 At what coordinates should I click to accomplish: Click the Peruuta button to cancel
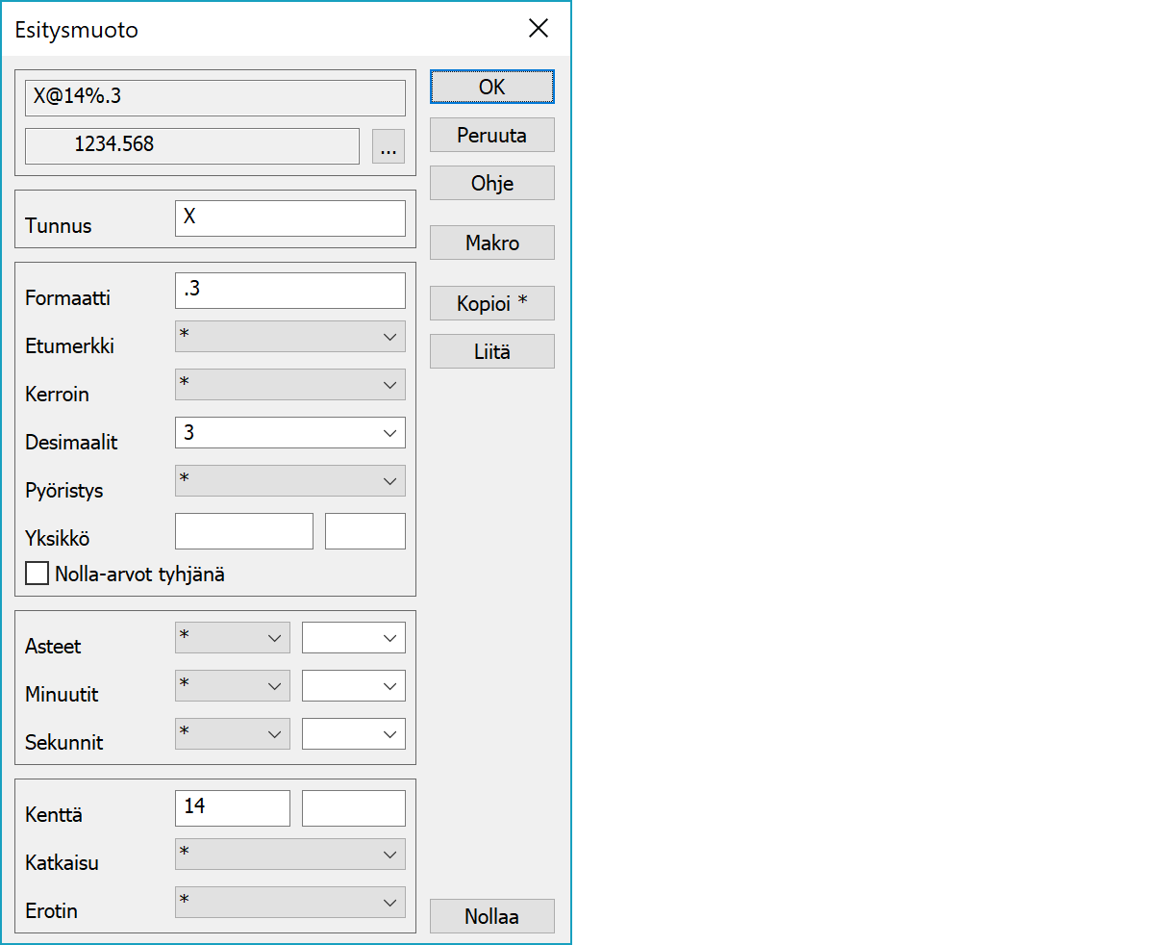491,136
